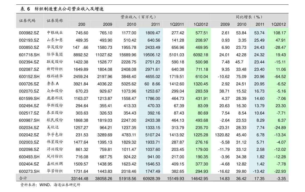Viewport: 305px width, 192px height.
Task: Click company name 华孚色纺
Action: click(55, 134)
